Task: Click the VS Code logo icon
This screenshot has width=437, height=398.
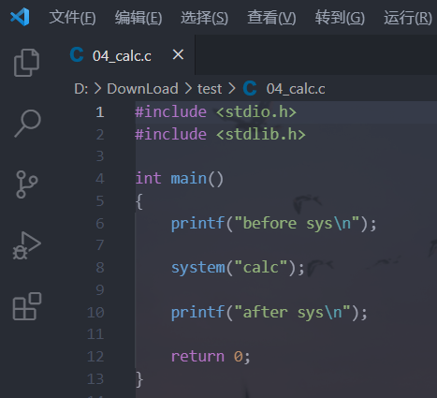Action: click(20, 17)
